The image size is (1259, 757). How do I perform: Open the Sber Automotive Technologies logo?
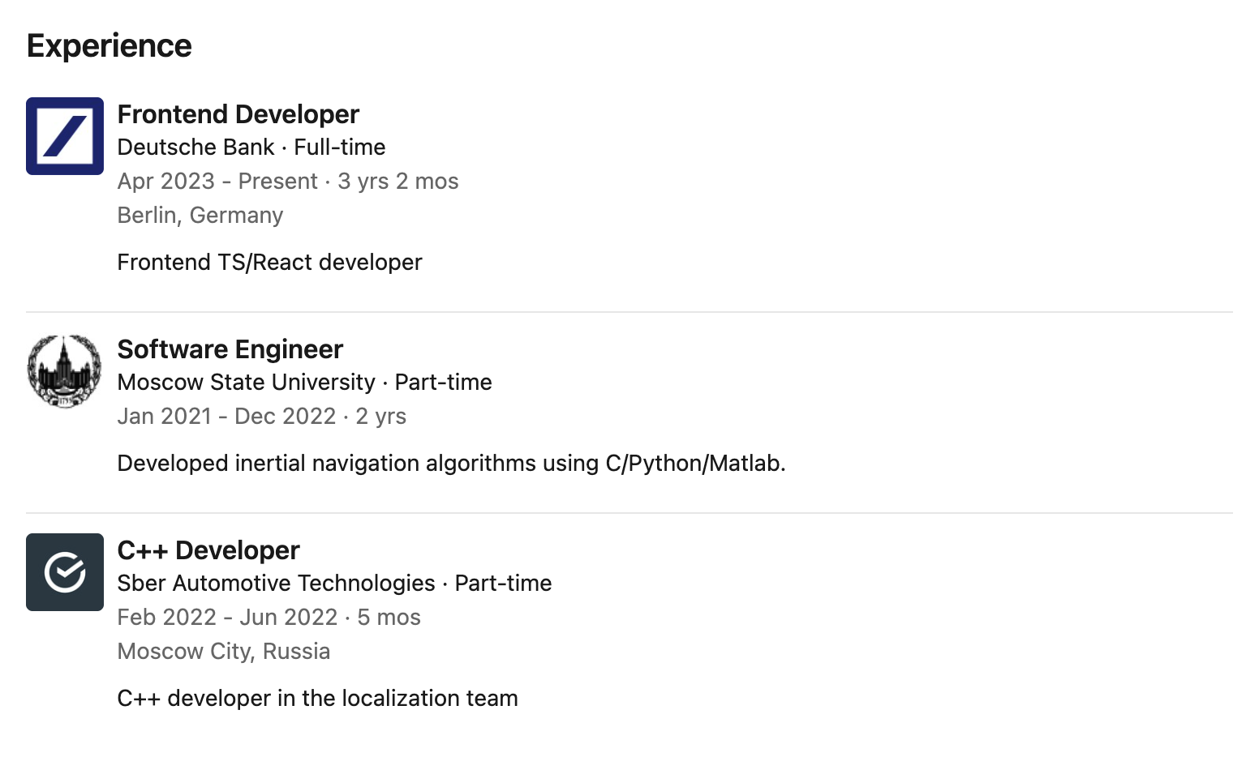click(65, 572)
